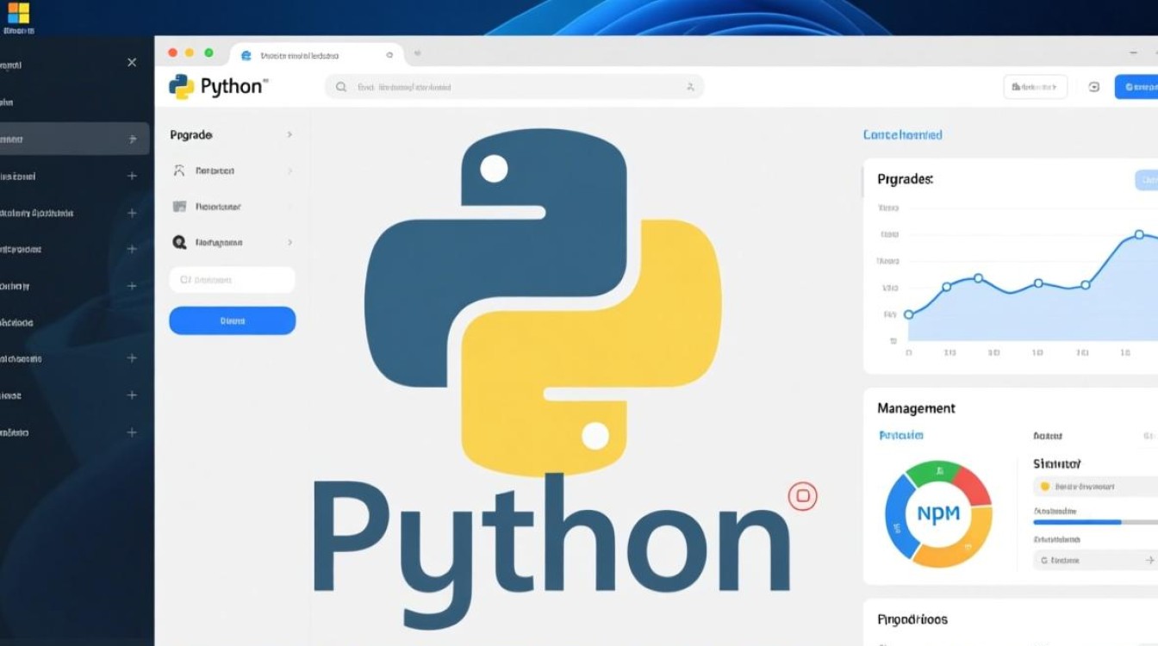Expand a plus item in the dark left panel
The height and width of the screenshot is (646, 1158).
point(131,175)
